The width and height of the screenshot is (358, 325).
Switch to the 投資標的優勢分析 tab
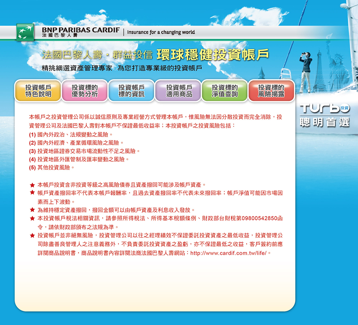(x=85, y=91)
